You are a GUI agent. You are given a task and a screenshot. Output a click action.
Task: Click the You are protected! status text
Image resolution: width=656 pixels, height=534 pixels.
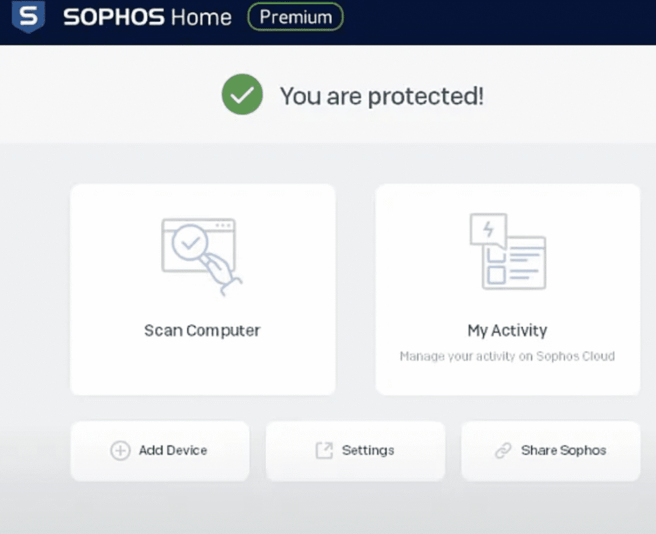point(382,96)
